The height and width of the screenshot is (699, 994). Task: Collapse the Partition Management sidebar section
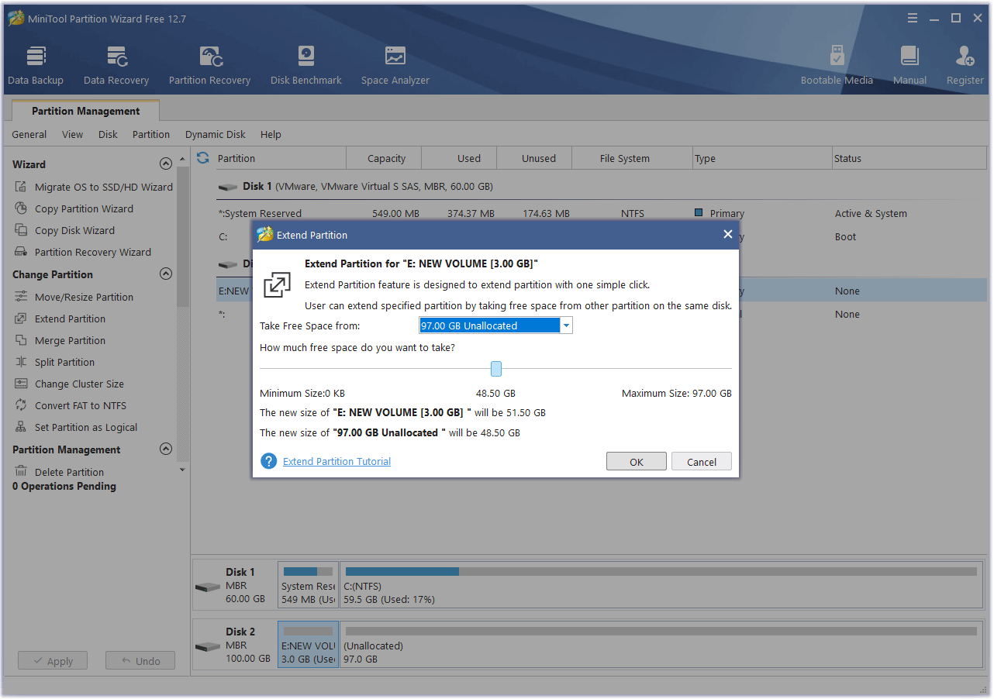tap(165, 449)
